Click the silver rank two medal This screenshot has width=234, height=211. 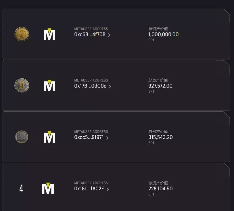[22, 86]
